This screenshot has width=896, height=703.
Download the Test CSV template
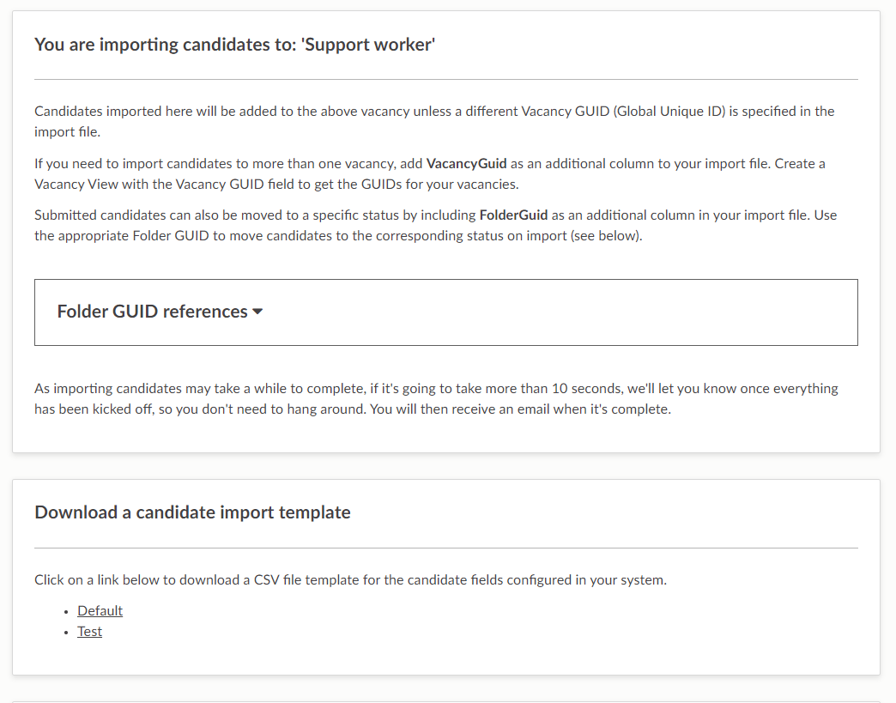89,631
